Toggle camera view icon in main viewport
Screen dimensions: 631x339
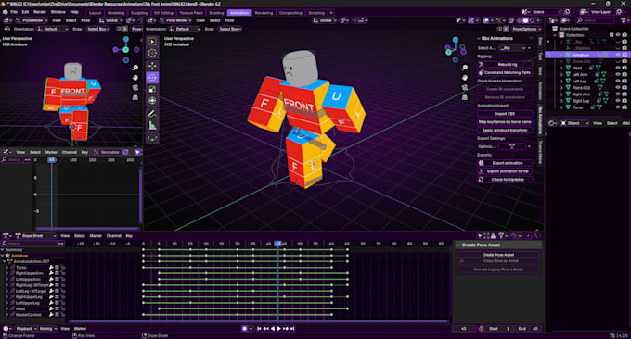point(465,88)
